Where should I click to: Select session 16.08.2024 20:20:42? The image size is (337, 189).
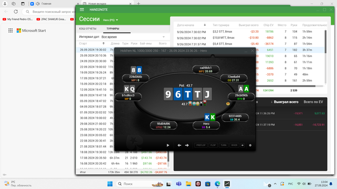[x=122, y=163]
